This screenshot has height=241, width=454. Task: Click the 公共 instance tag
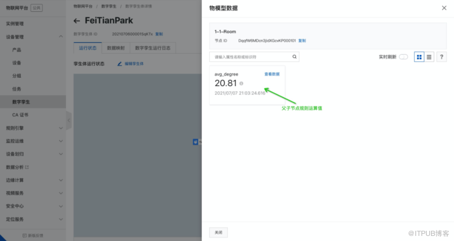click(37, 8)
